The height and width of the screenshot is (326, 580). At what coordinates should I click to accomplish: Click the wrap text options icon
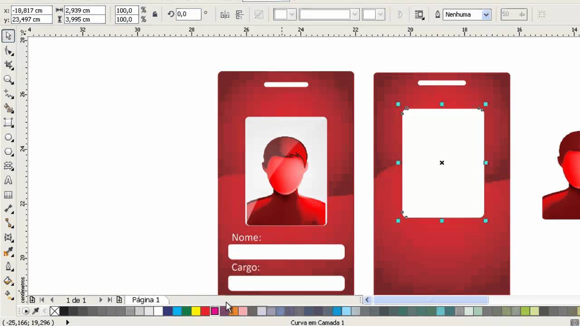(x=419, y=14)
